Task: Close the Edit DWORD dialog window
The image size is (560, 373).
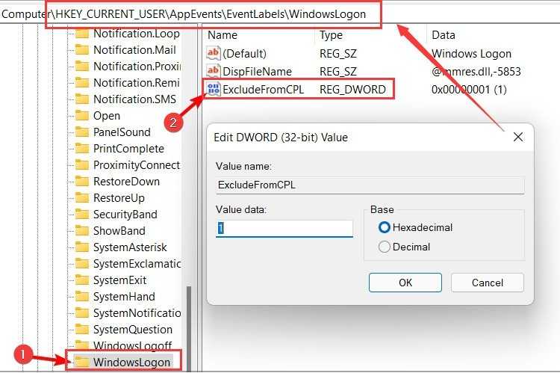Action: (518, 137)
